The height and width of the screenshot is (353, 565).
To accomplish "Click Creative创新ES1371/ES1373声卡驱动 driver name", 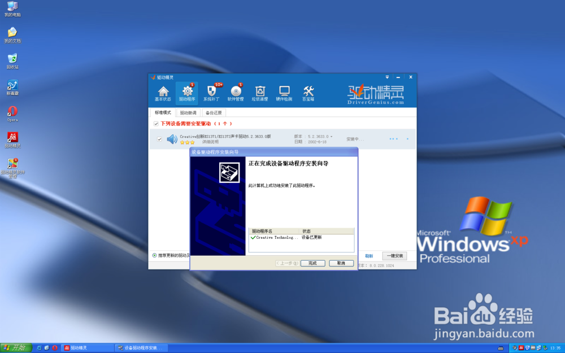I will (x=225, y=137).
